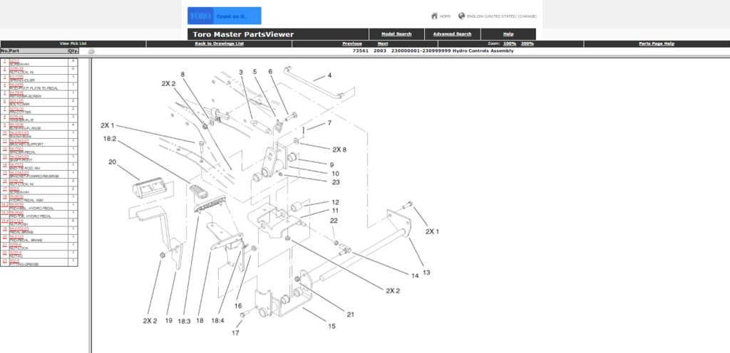The height and width of the screenshot is (353, 730).
Task: Open part number link above HYDRO PEDAL ASM
Action: (16, 197)
